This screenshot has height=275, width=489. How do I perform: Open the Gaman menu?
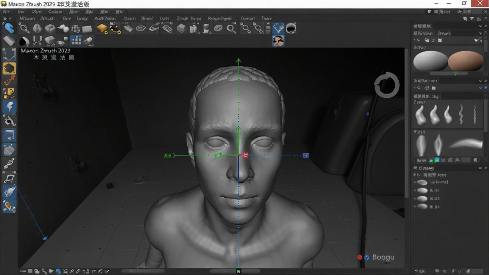coord(248,19)
